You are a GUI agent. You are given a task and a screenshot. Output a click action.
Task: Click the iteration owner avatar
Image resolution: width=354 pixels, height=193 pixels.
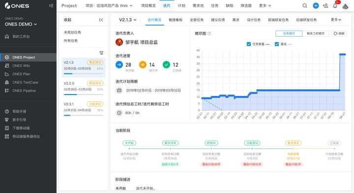tap(119, 42)
